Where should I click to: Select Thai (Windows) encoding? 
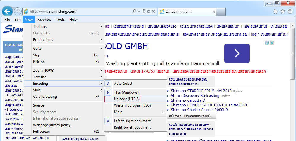(135, 92)
